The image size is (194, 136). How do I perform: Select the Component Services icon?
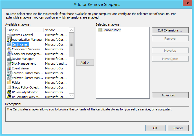coord(9,49)
